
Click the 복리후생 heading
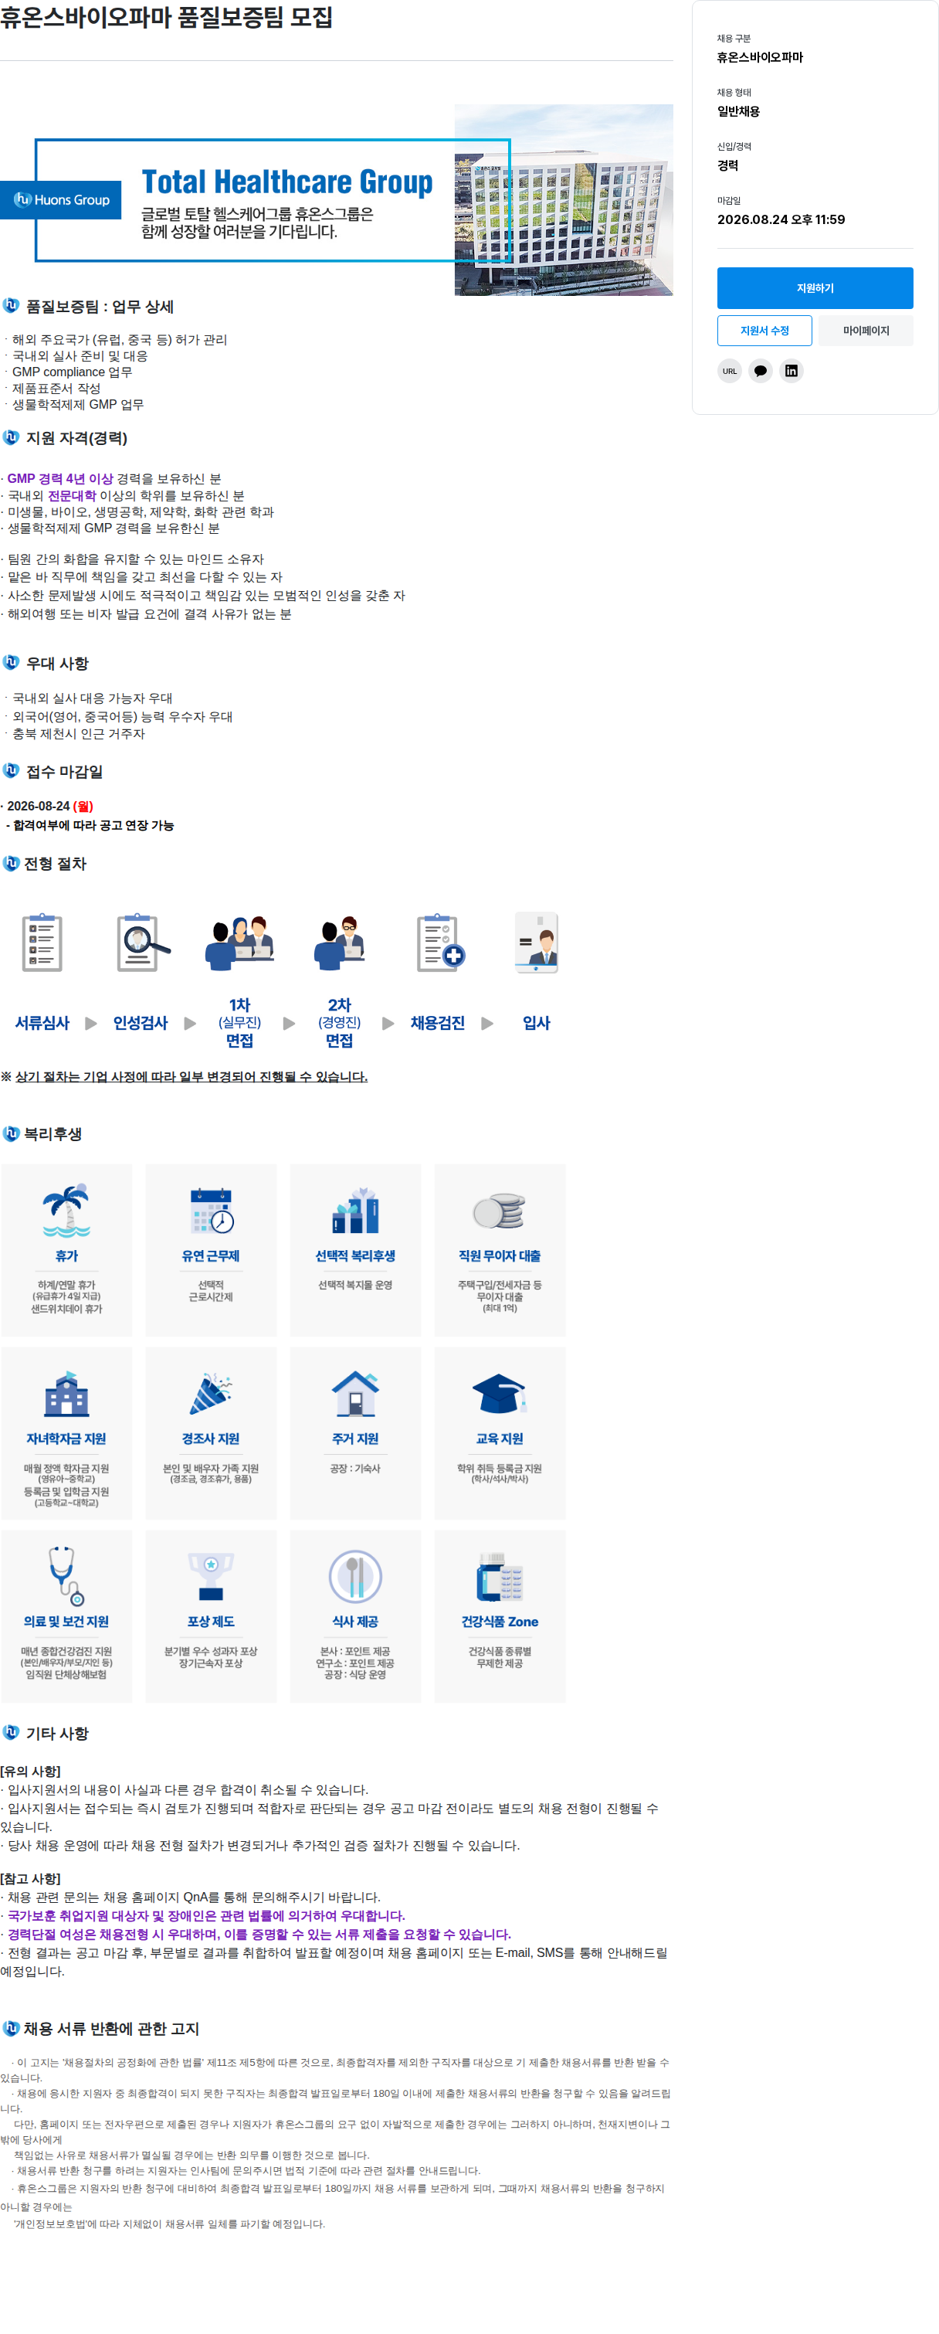53,1134
